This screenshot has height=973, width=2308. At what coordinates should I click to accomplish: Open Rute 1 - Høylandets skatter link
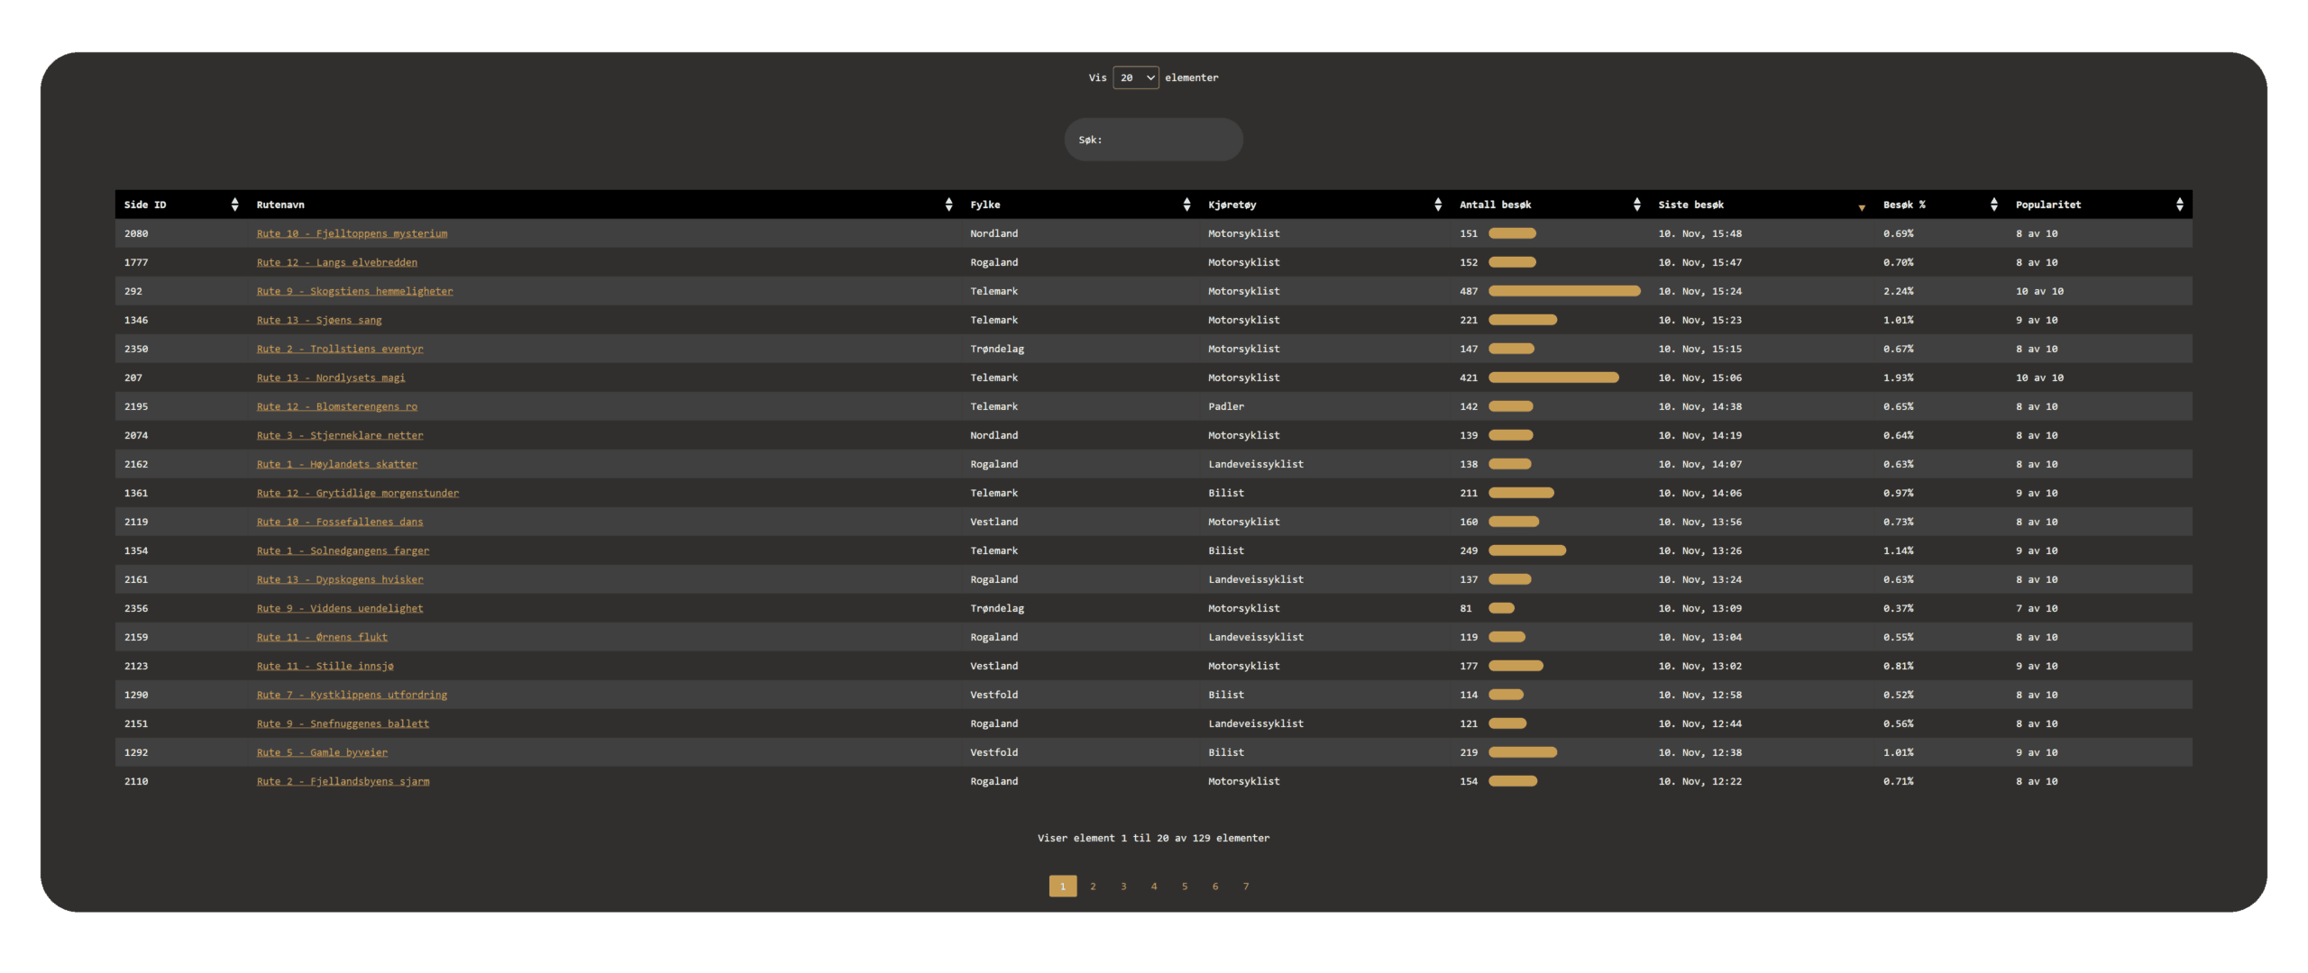(337, 464)
